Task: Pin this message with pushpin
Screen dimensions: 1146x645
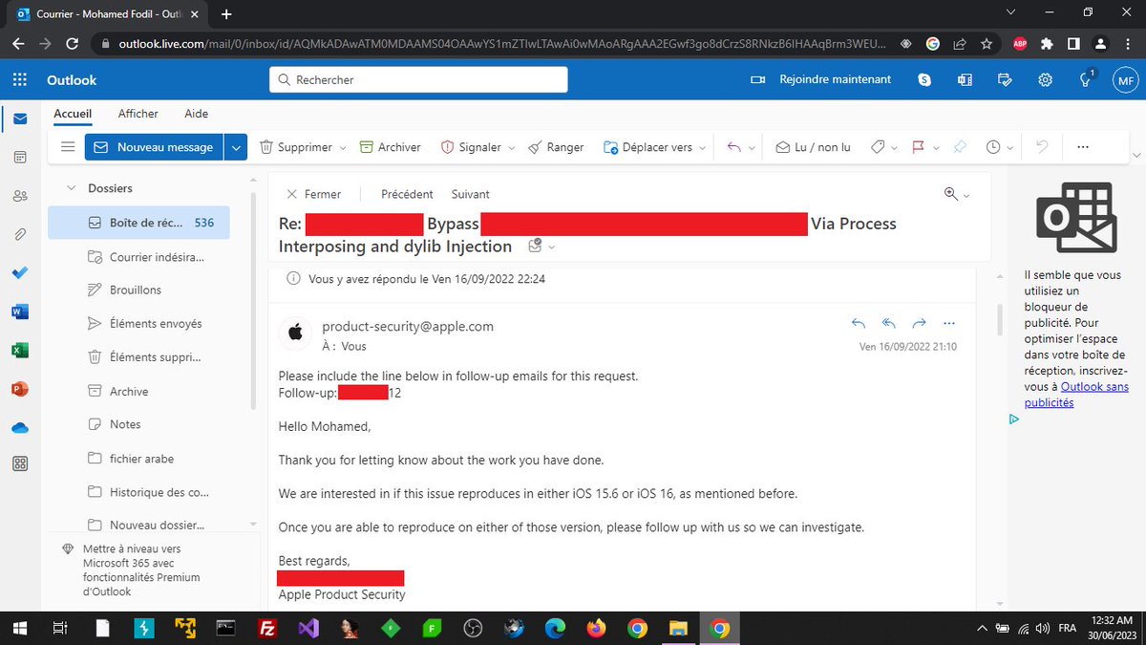Action: coord(960,147)
